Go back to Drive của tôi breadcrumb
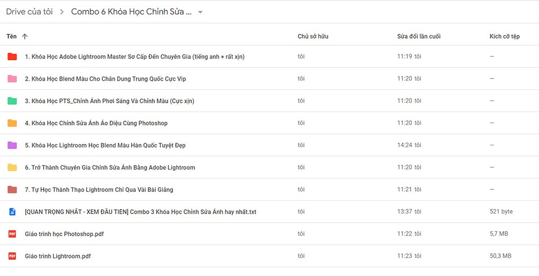This screenshot has width=539, height=276. (30, 12)
